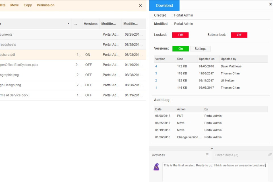The height and width of the screenshot is (182, 273).
Task: Click the Copy action in the toolbar
Action: tap(28, 5)
